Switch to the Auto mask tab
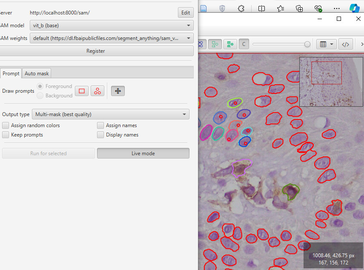Viewport: 364px width, 270px height. click(36, 73)
